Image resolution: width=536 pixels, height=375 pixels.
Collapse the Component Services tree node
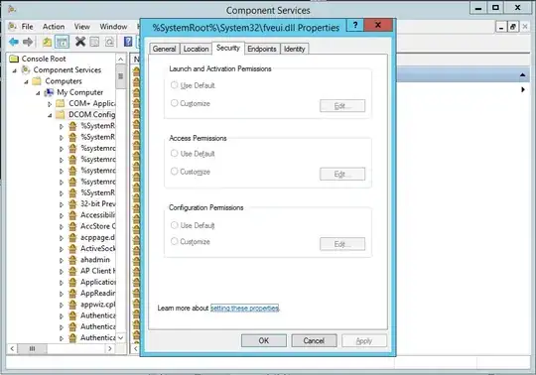pyautogui.click(x=15, y=70)
